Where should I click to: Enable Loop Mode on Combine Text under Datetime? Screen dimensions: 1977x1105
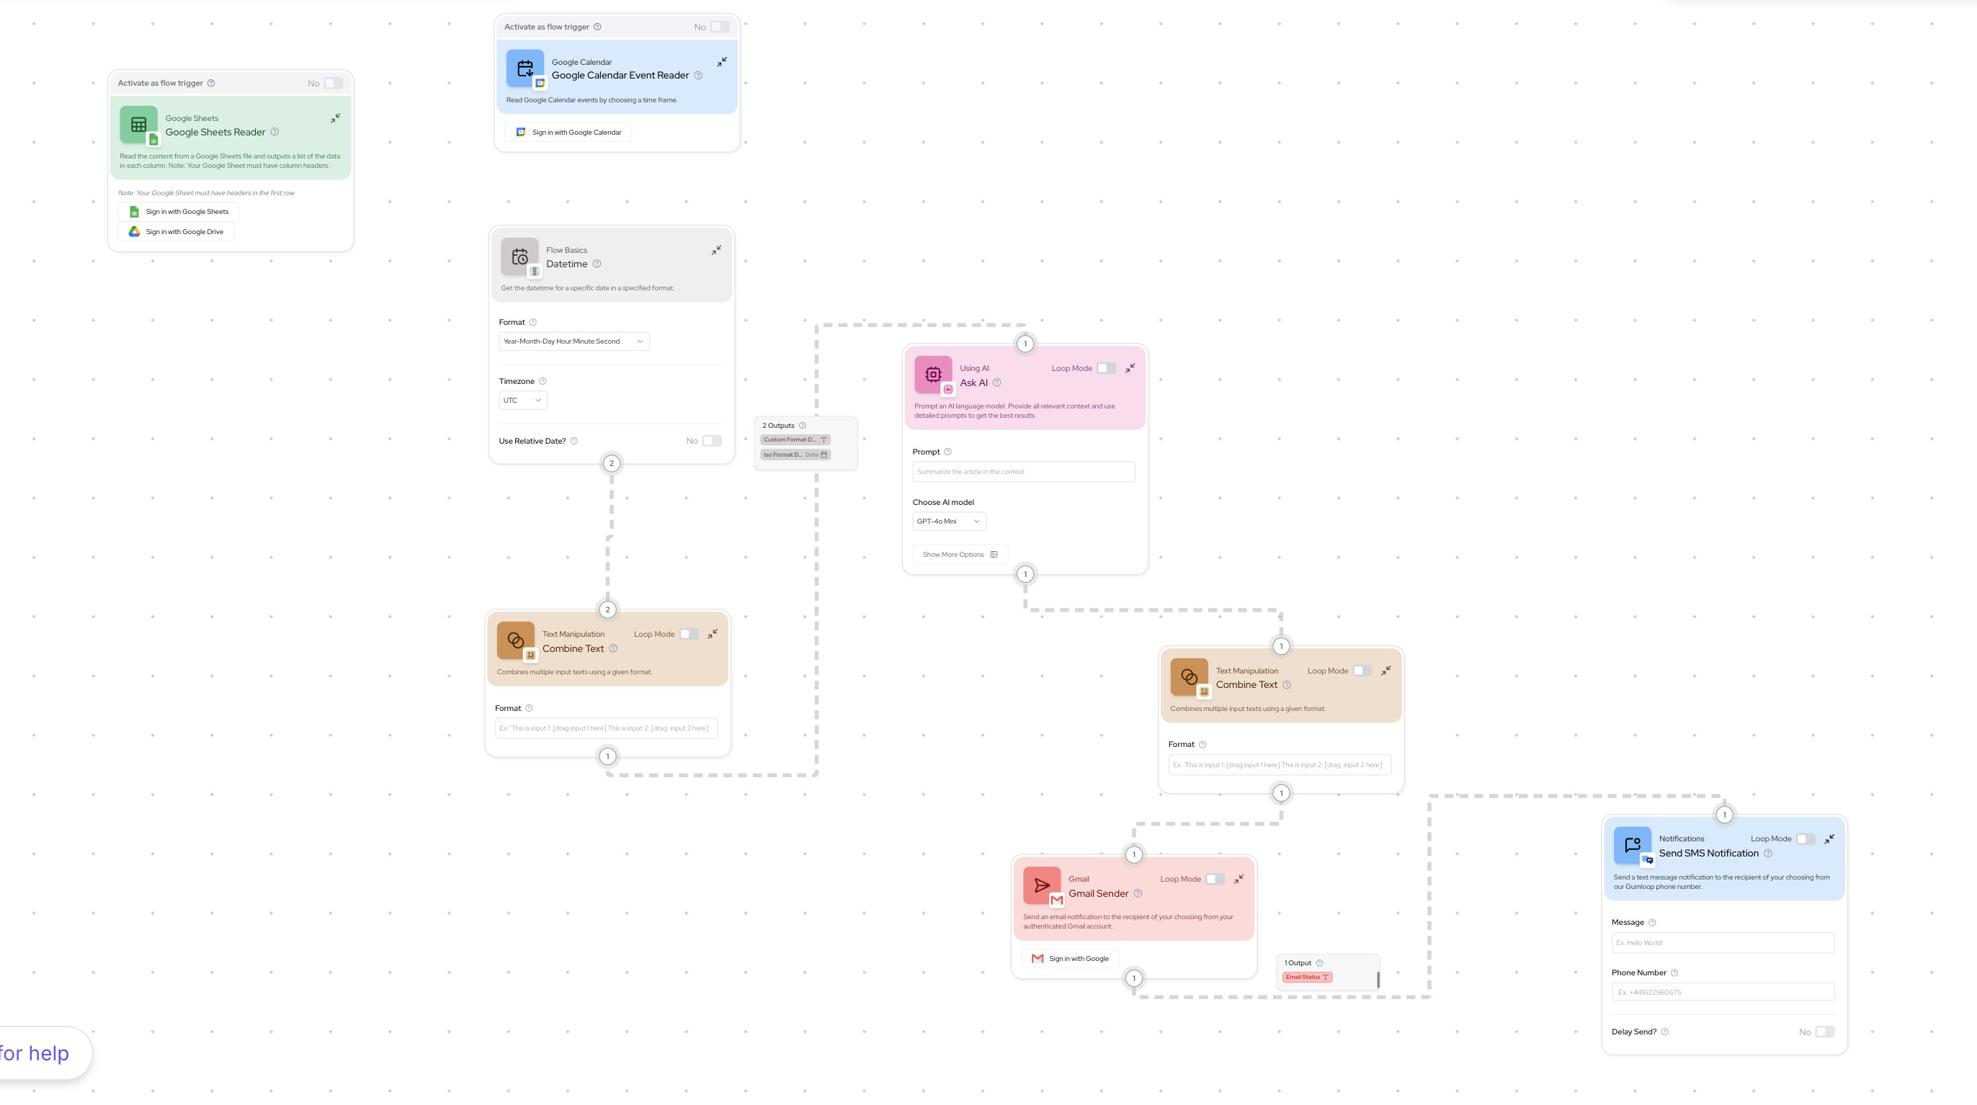(690, 634)
